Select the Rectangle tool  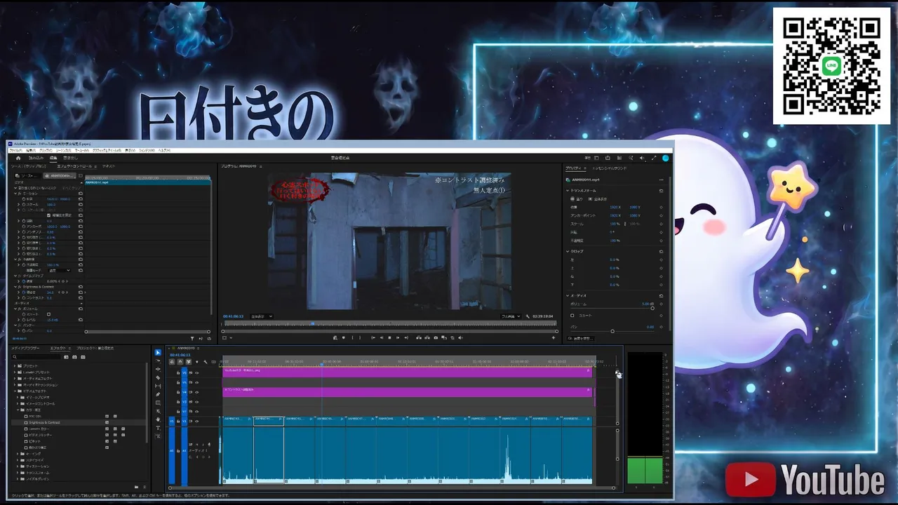pyautogui.click(x=158, y=403)
